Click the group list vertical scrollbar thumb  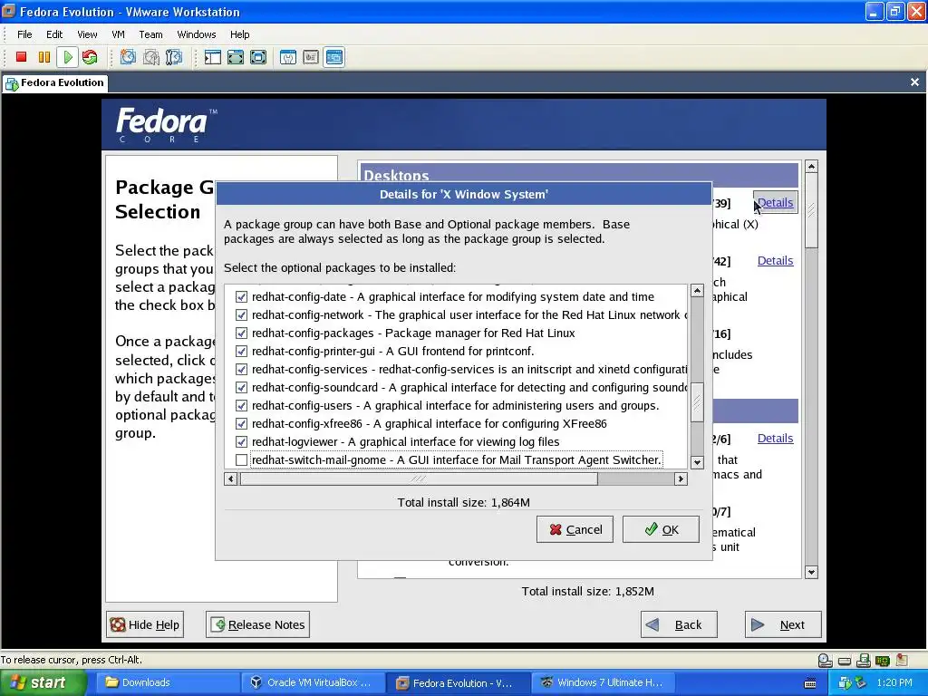point(811,211)
